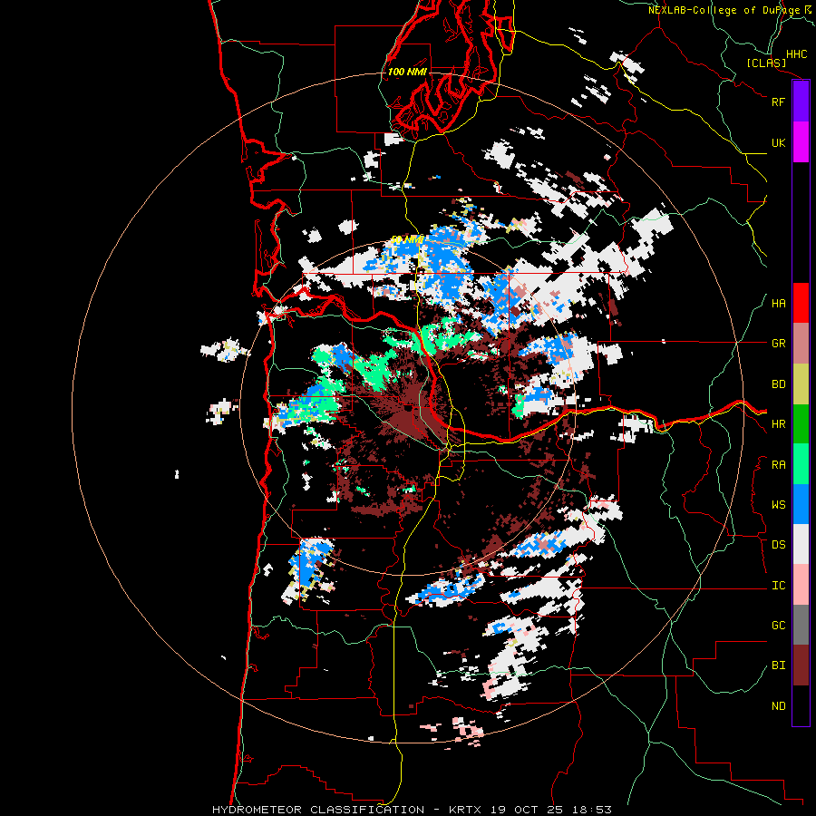Click the 'NEXLAB-College of DuPage' credit text
Viewport: 816px width, 816px height.
click(724, 10)
